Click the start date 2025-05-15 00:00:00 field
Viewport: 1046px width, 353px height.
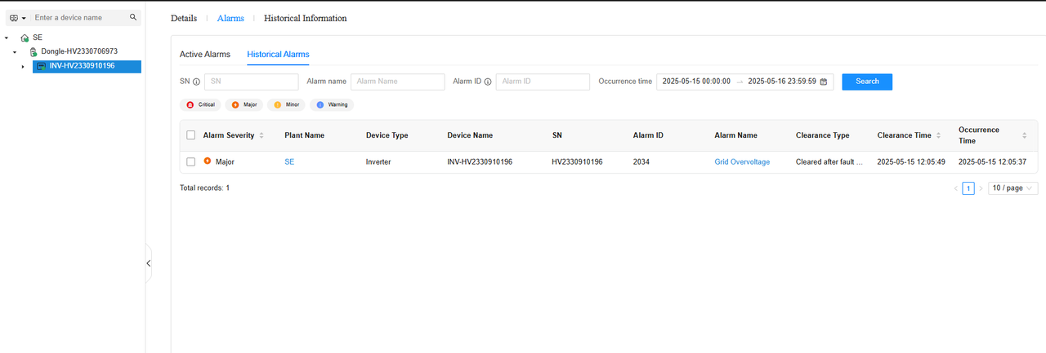click(696, 82)
